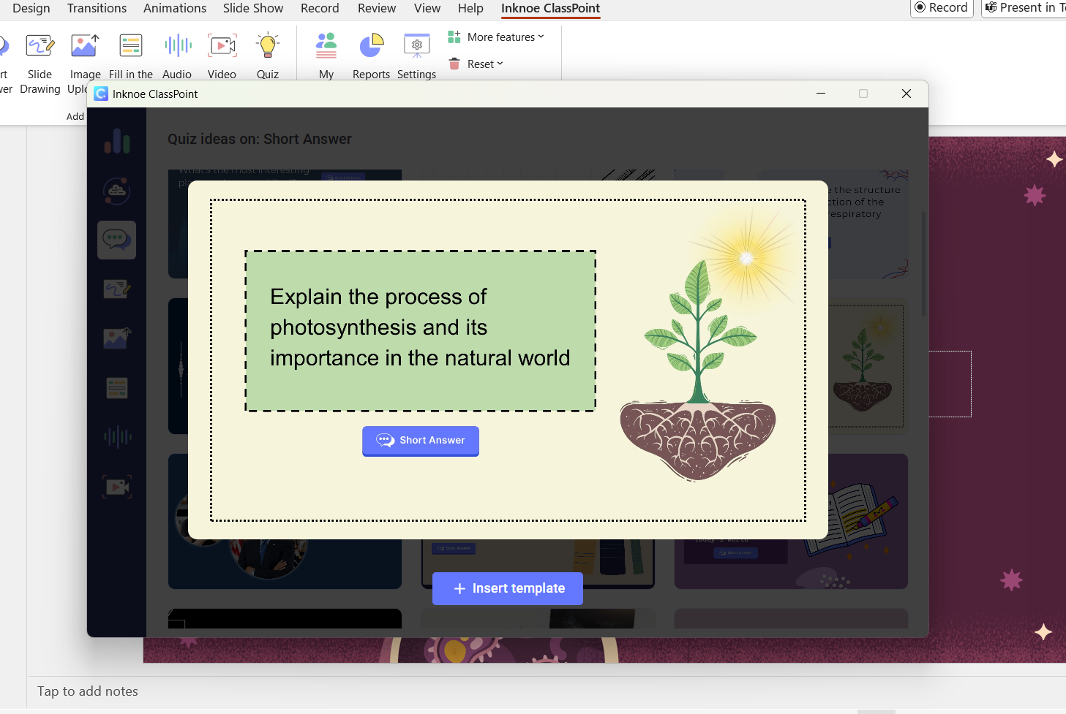The image size is (1066, 714).
Task: Select the open book template thumbnail
Action: coord(868,521)
